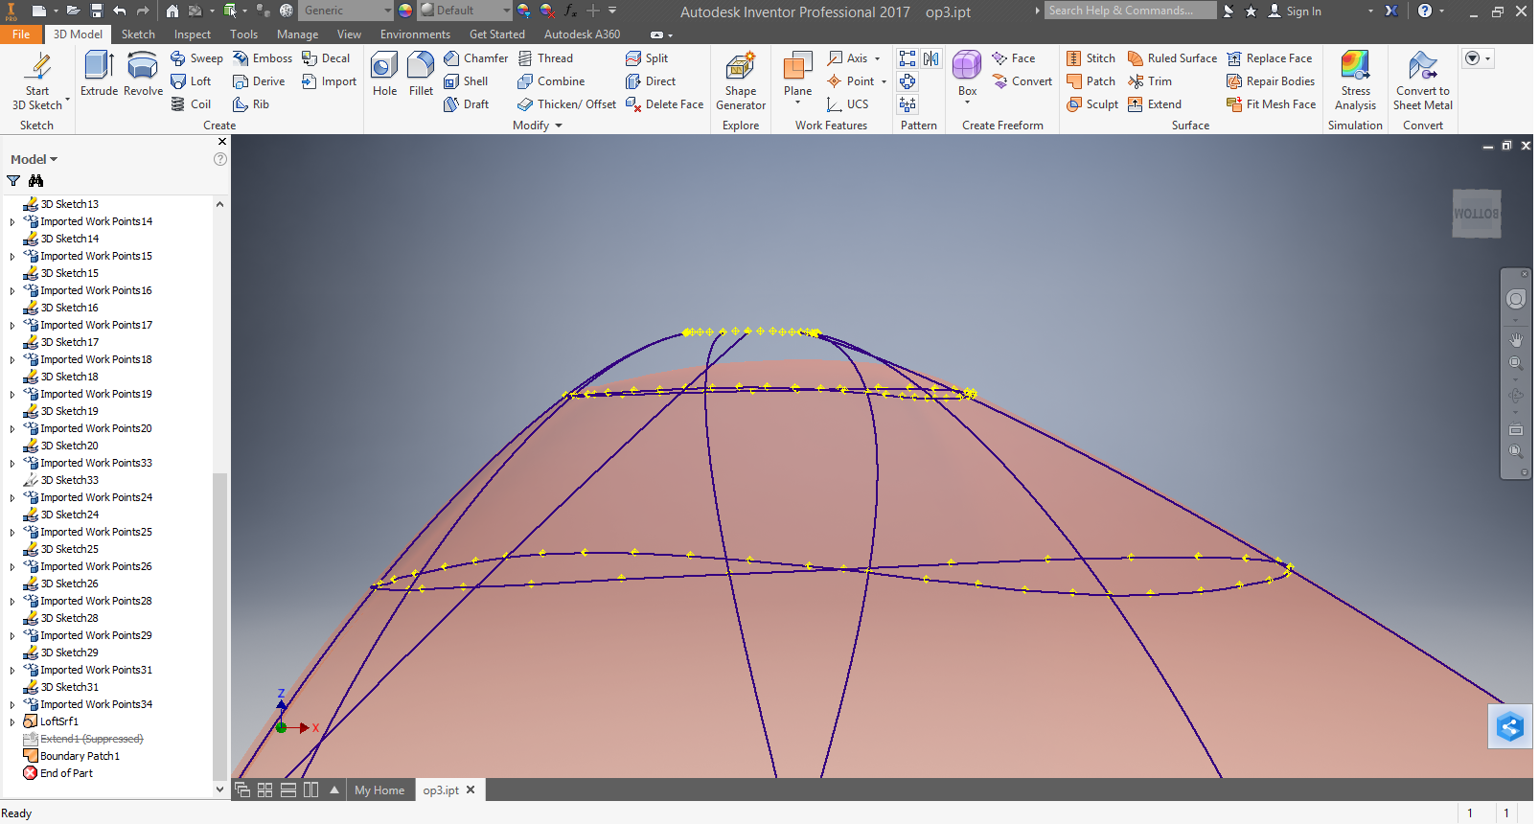Switch to My Home document tab
The width and height of the screenshot is (1539, 824).
point(379,790)
